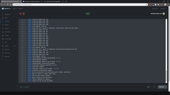The image size is (170, 95).
Task: Expand the Scheduler submenu arrow
Action: click(x=15, y=32)
